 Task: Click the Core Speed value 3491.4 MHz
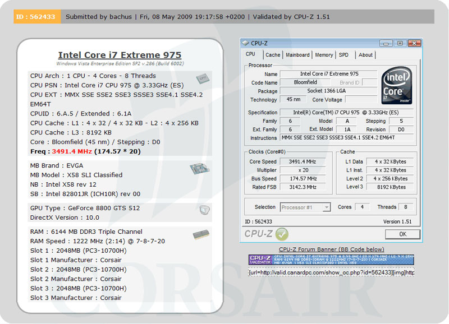click(x=303, y=161)
